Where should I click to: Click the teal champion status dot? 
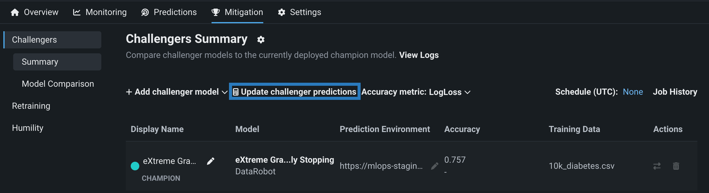coord(135,166)
